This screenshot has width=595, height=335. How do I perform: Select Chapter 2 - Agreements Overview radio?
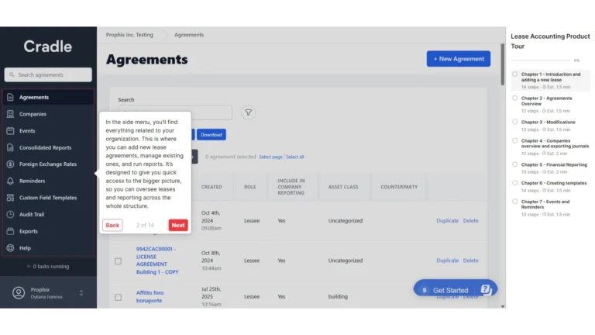coord(515,98)
